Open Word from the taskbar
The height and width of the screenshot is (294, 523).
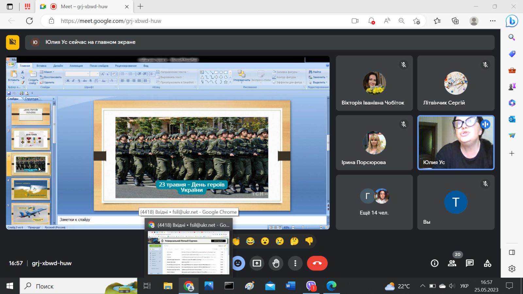click(290, 286)
